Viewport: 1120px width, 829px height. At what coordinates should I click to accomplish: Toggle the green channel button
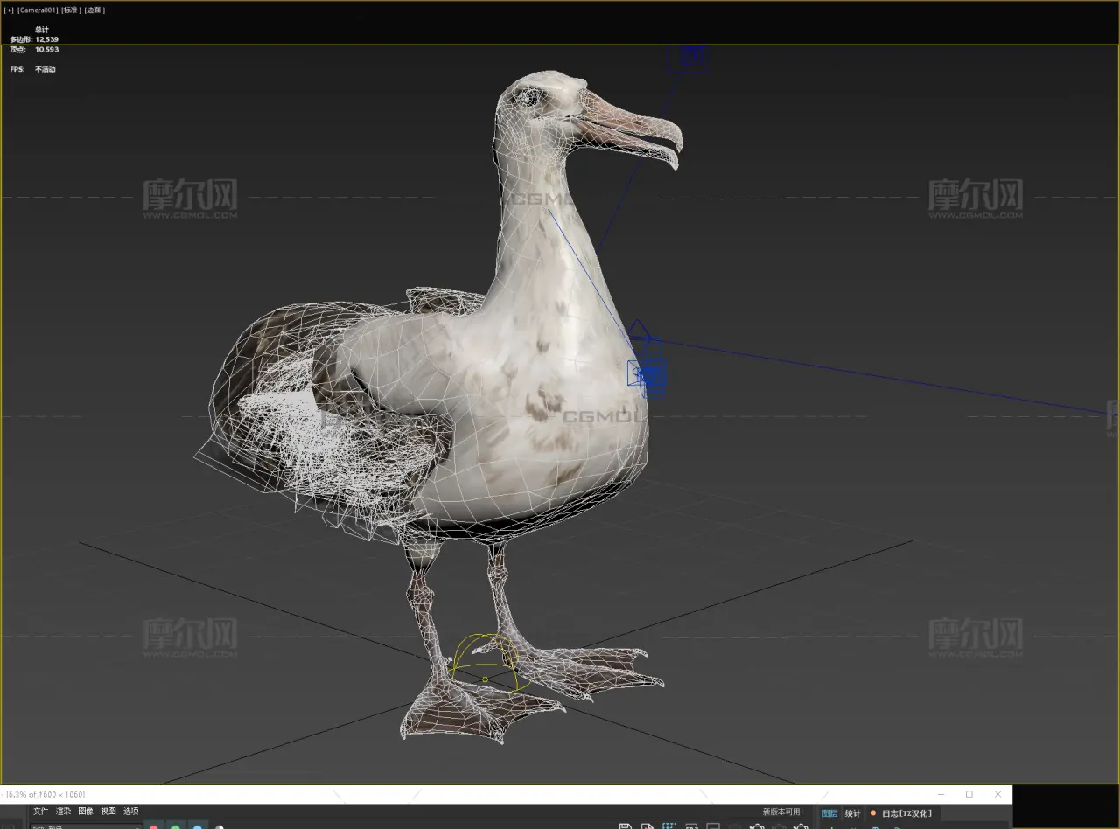176,826
